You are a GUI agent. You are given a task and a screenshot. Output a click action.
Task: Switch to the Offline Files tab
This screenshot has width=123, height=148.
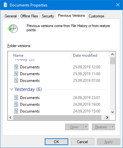(29, 16)
